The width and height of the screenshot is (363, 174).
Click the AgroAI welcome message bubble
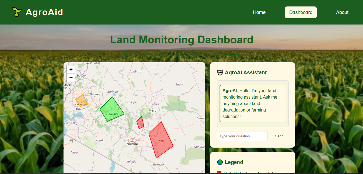252,103
